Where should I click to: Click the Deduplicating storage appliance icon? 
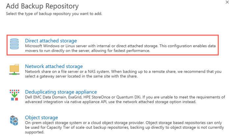click(x=14, y=95)
